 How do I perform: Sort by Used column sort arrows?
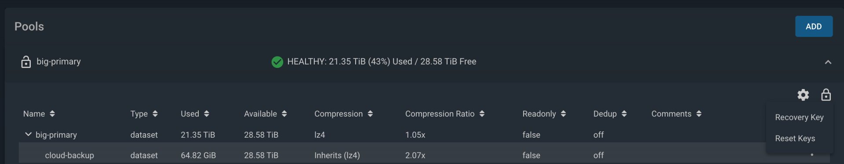coord(207,114)
